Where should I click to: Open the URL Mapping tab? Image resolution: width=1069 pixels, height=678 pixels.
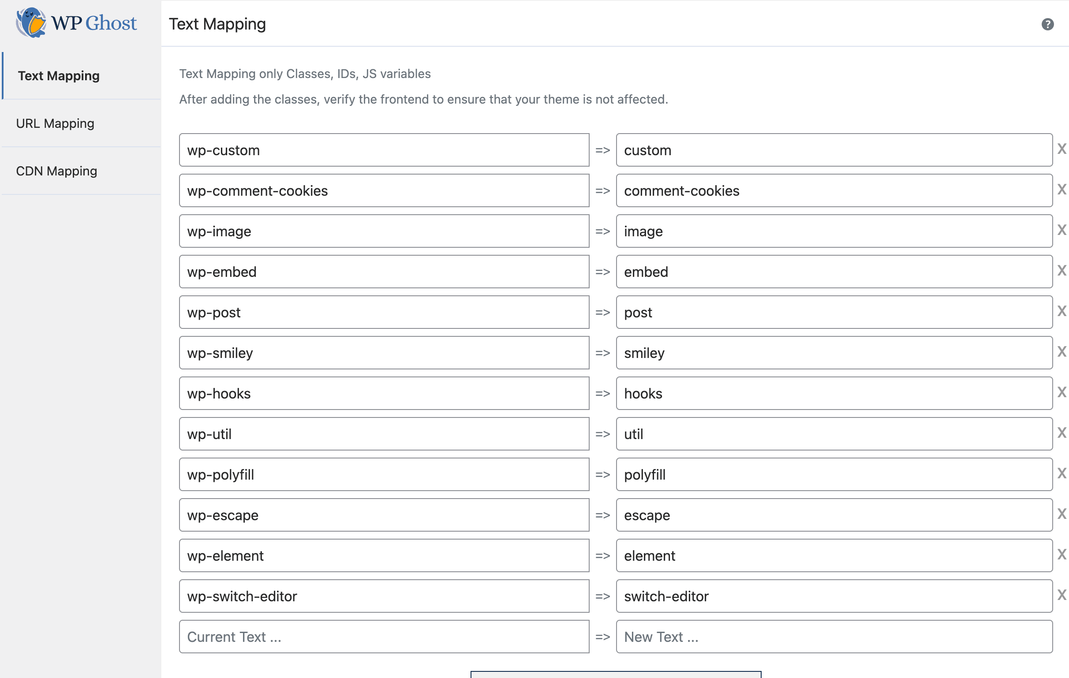(x=55, y=123)
